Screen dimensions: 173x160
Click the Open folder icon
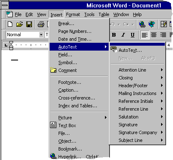click(x=20, y=24)
